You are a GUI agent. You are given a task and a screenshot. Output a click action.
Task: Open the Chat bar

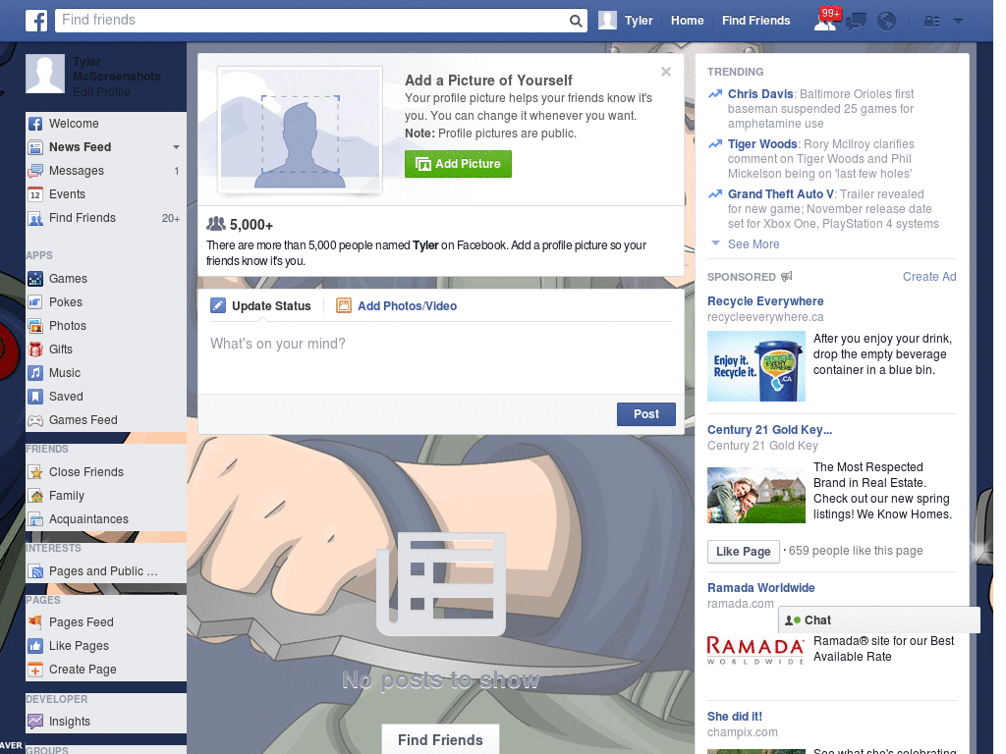(x=879, y=620)
